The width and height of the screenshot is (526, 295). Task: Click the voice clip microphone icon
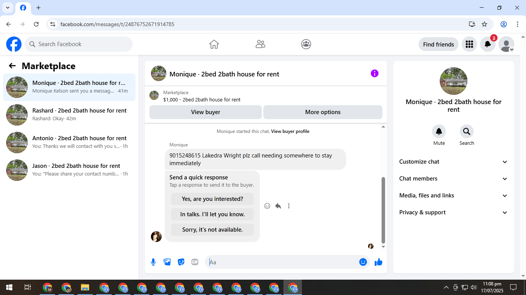point(153,262)
